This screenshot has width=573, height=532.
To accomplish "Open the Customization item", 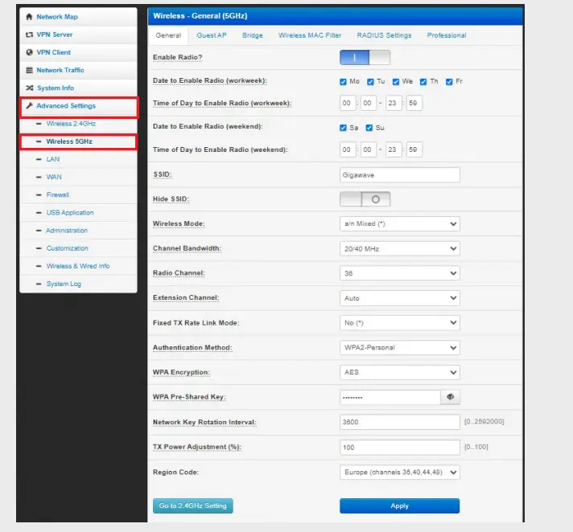I will (x=68, y=248).
